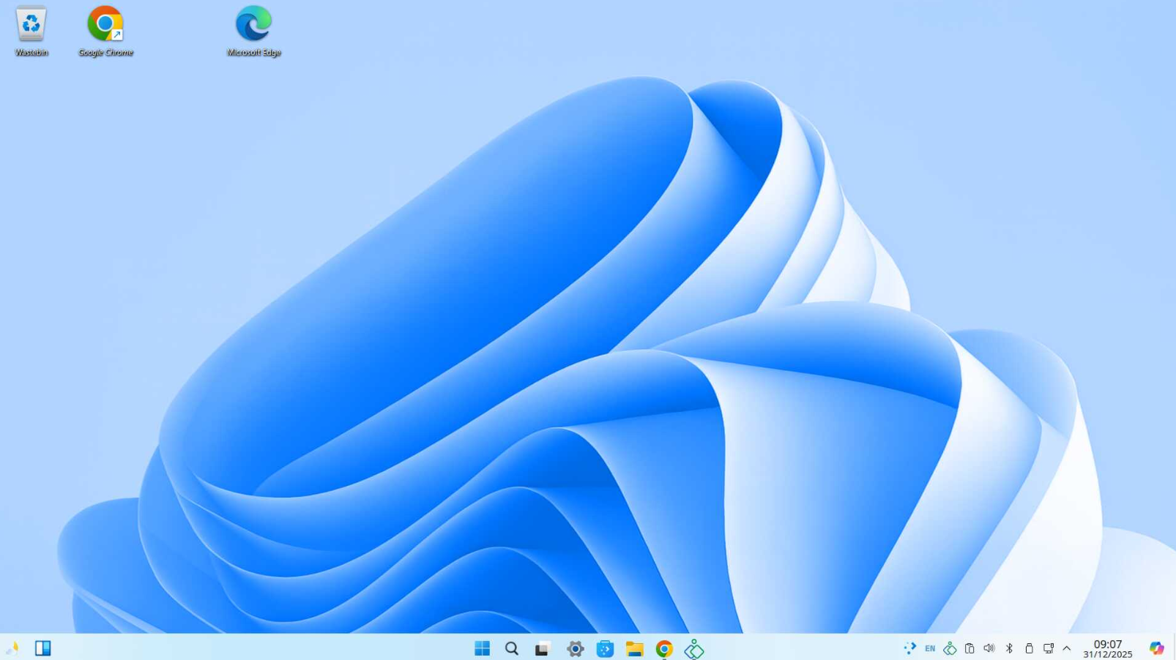
Task: Open the Wastebin desktop icon
Action: (31, 31)
